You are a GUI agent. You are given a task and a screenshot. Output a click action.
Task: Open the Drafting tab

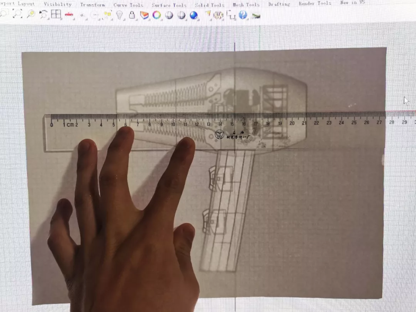[279, 4]
